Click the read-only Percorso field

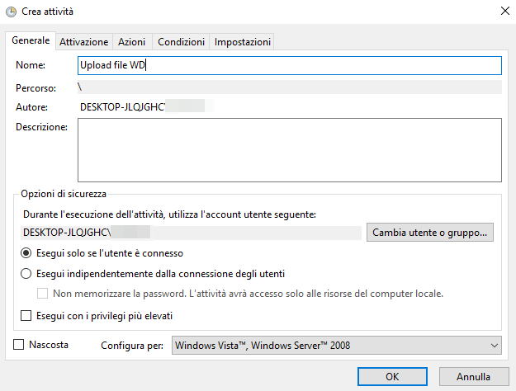tap(289, 87)
